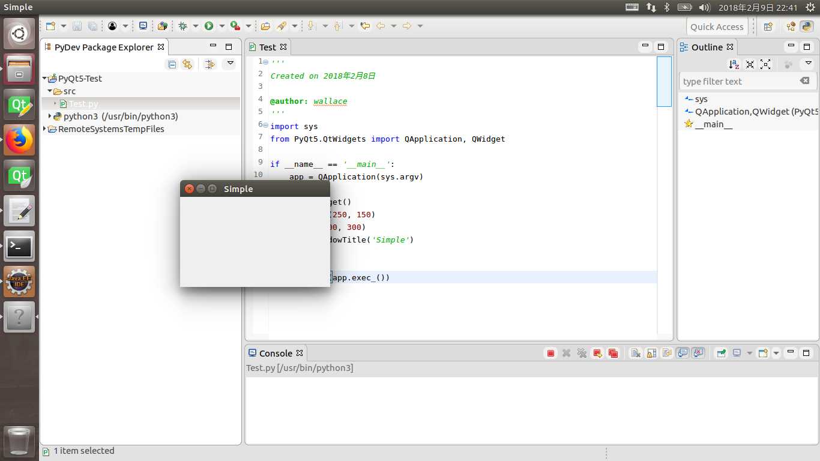
Task: Select Test.py in the Package Explorer
Action: click(83, 104)
